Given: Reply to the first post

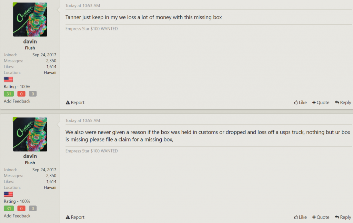Looking at the screenshot, I should 343,103.
